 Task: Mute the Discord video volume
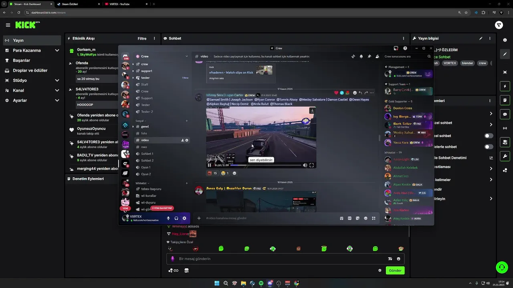point(305,165)
